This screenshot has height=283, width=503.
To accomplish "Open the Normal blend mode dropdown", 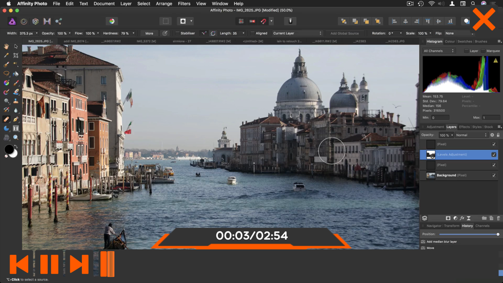I will coord(471,135).
